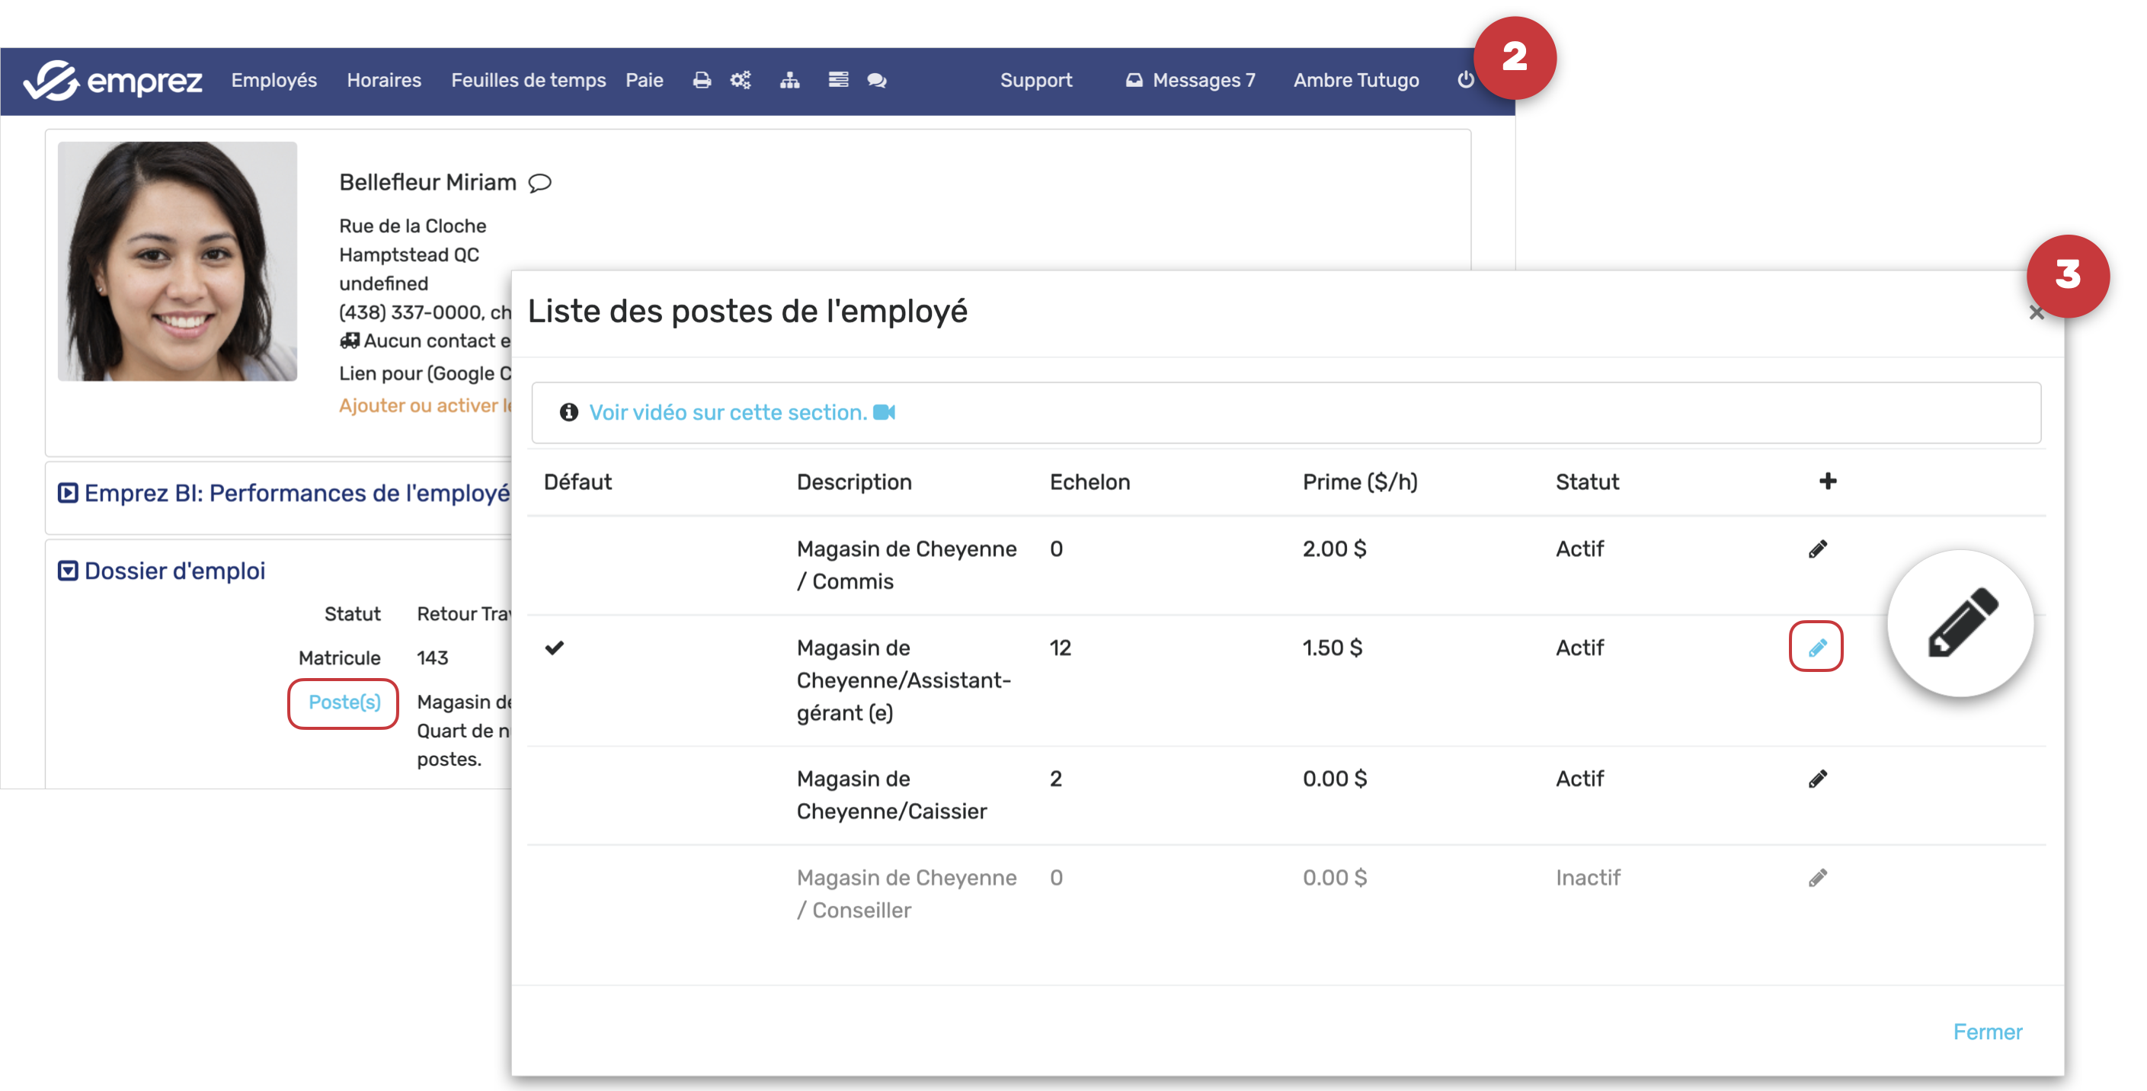Click the power logout icon

1465,80
